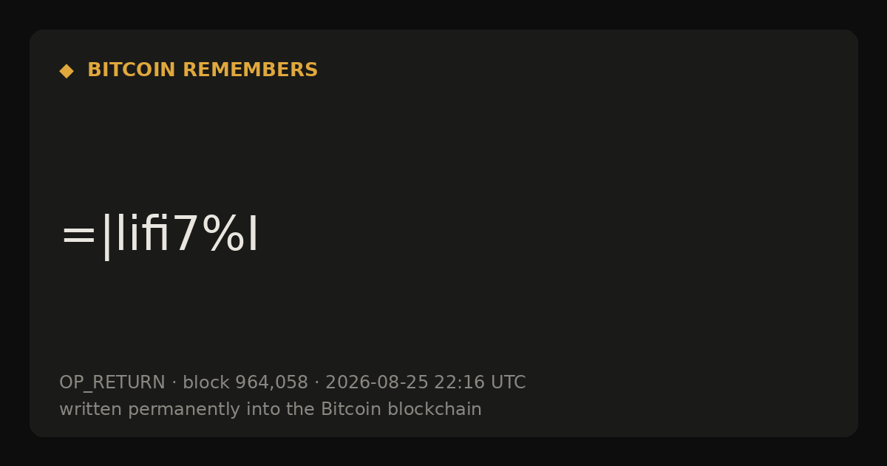Select the large message text =|lifi7%I

click(x=160, y=236)
